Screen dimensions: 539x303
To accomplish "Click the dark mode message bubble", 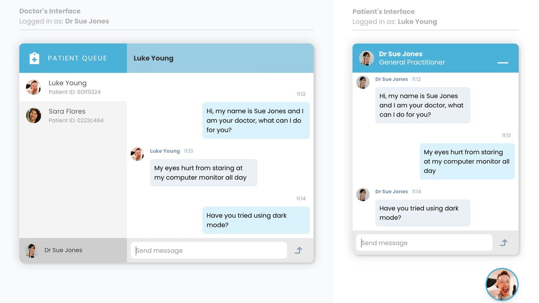I will 256,220.
